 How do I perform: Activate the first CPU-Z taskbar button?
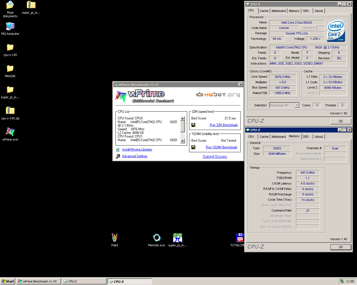click(x=84, y=281)
